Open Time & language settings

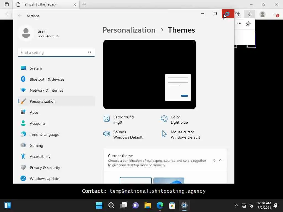click(56, 134)
